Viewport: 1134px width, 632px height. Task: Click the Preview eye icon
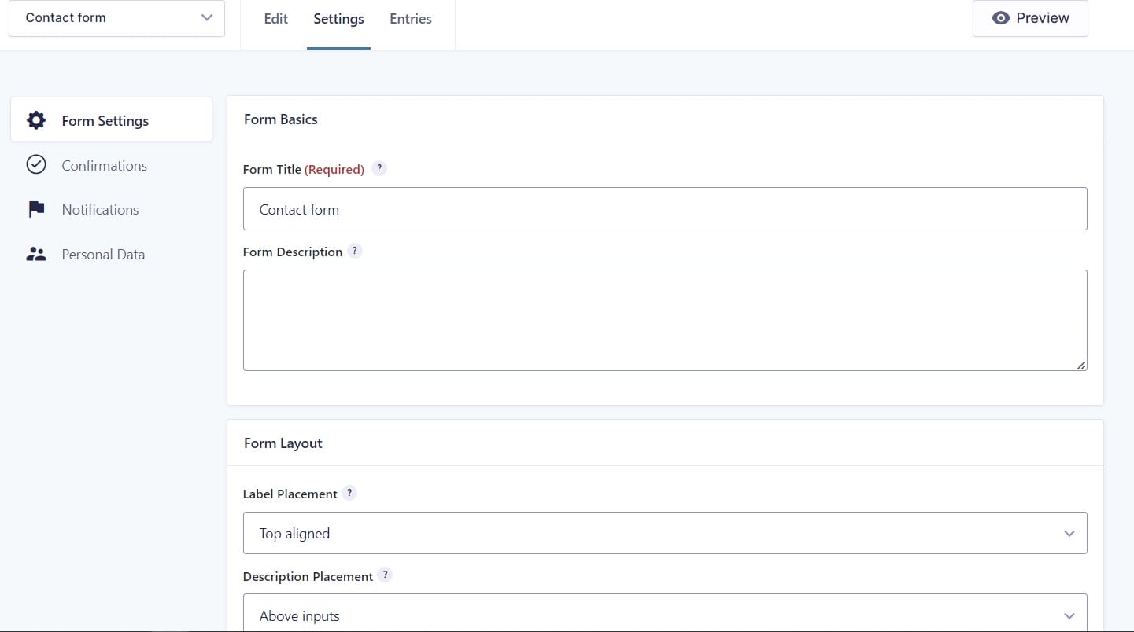[x=1000, y=18]
